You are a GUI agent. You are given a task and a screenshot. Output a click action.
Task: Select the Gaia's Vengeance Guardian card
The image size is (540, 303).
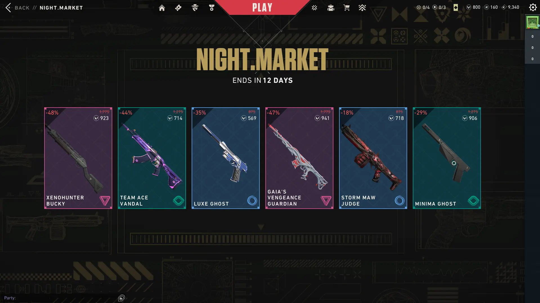[299, 158]
